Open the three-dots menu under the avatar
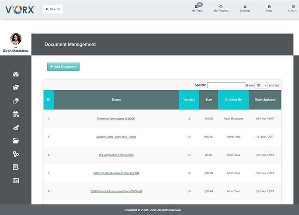The height and width of the screenshot is (215, 299). click(15, 47)
